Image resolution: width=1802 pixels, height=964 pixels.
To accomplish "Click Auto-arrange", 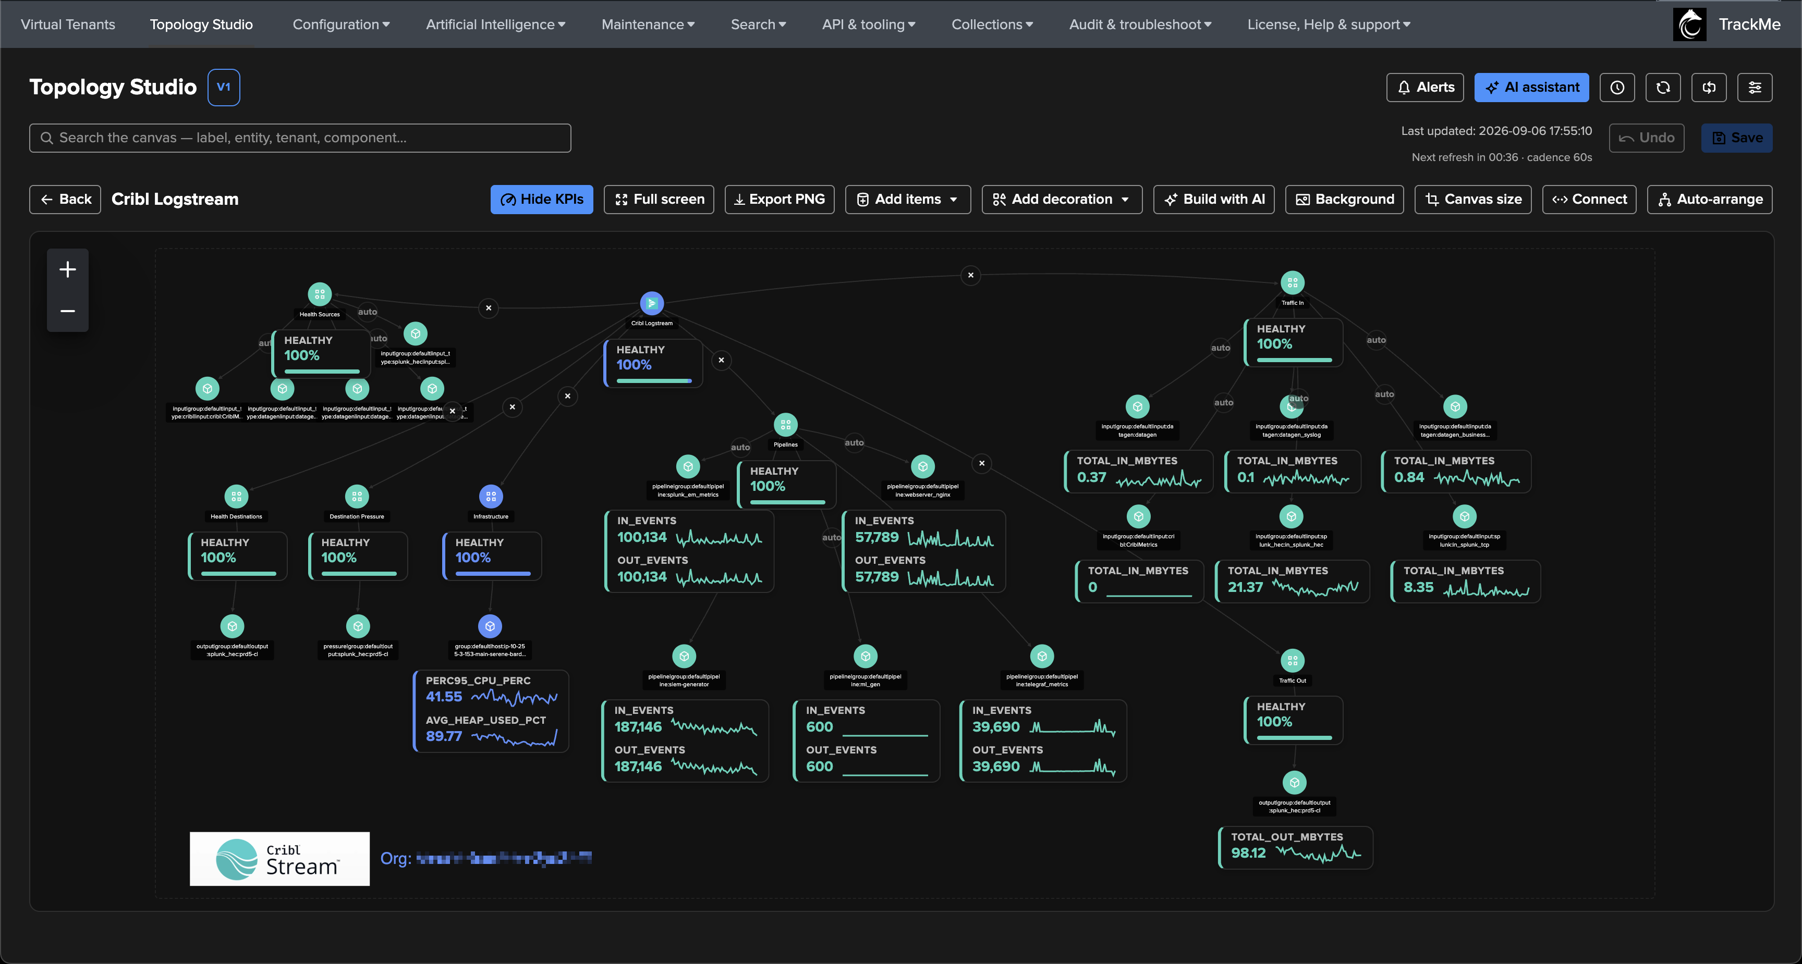I will [x=1709, y=199].
